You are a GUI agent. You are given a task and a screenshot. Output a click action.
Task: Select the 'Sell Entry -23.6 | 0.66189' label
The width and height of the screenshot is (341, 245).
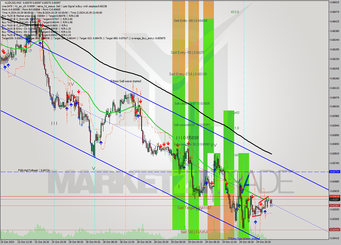188,74
